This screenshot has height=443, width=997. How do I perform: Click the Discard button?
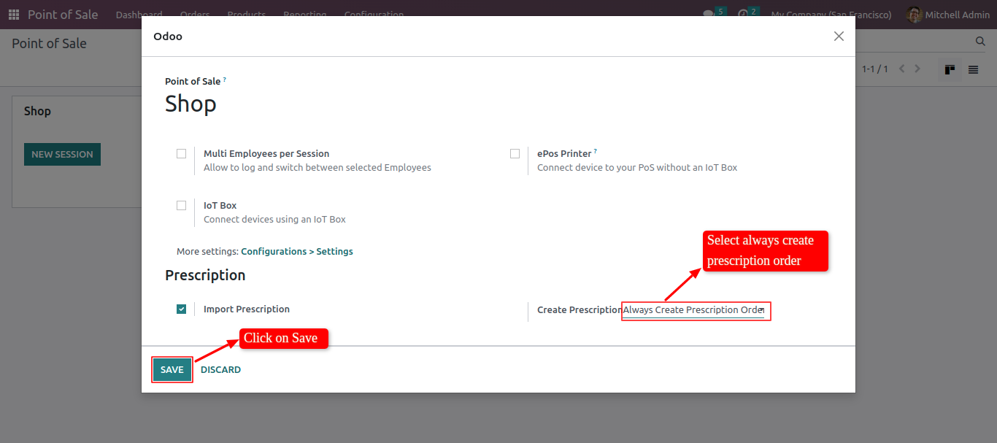tap(220, 370)
